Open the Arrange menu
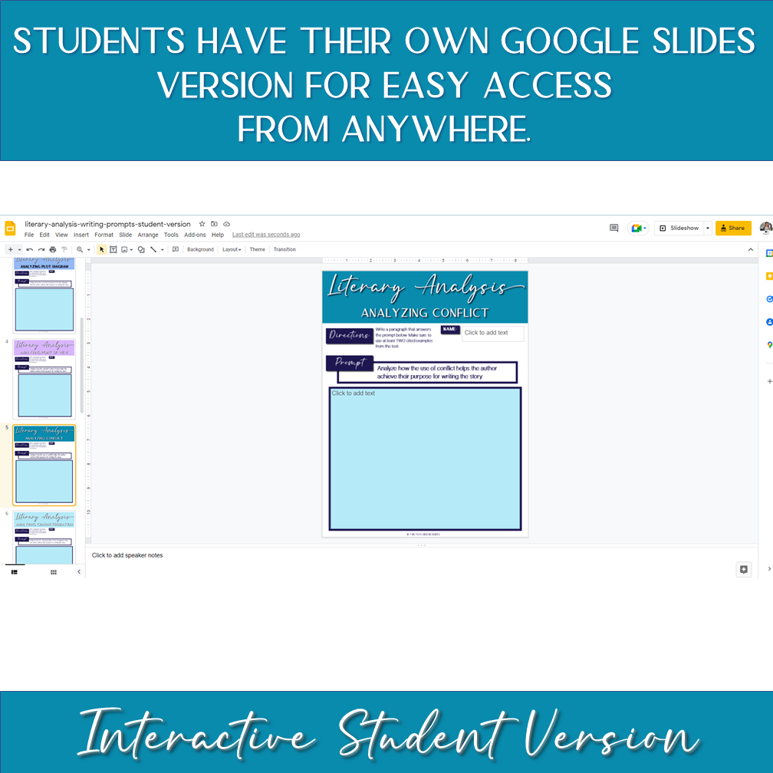Image resolution: width=773 pixels, height=773 pixels. [148, 235]
